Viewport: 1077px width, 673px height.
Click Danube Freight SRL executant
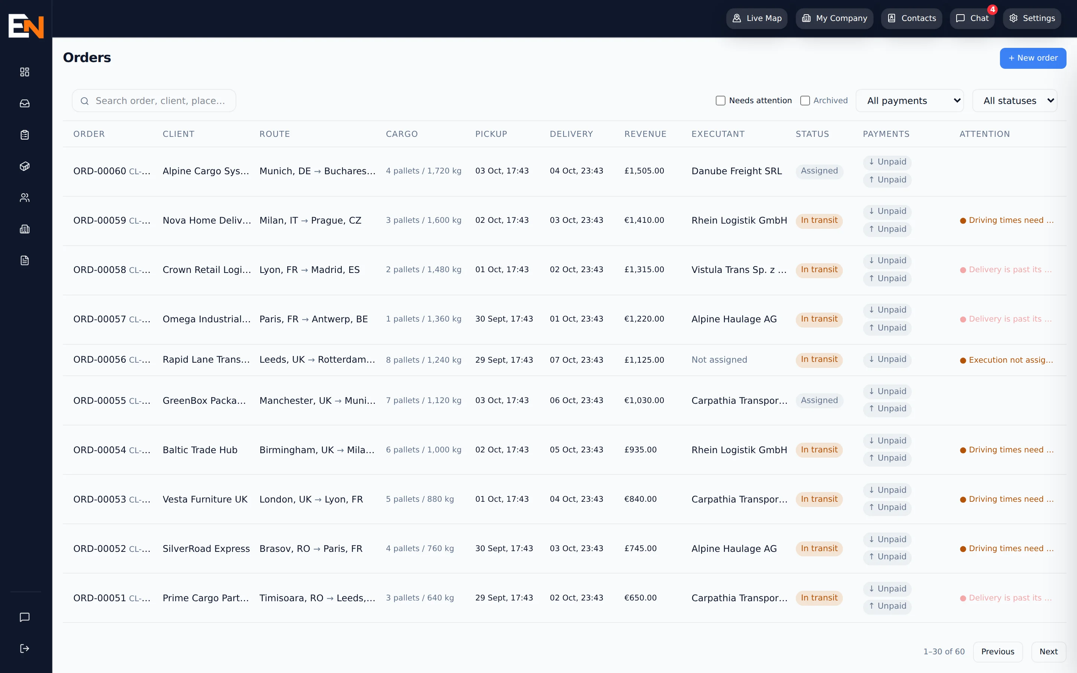pos(737,171)
